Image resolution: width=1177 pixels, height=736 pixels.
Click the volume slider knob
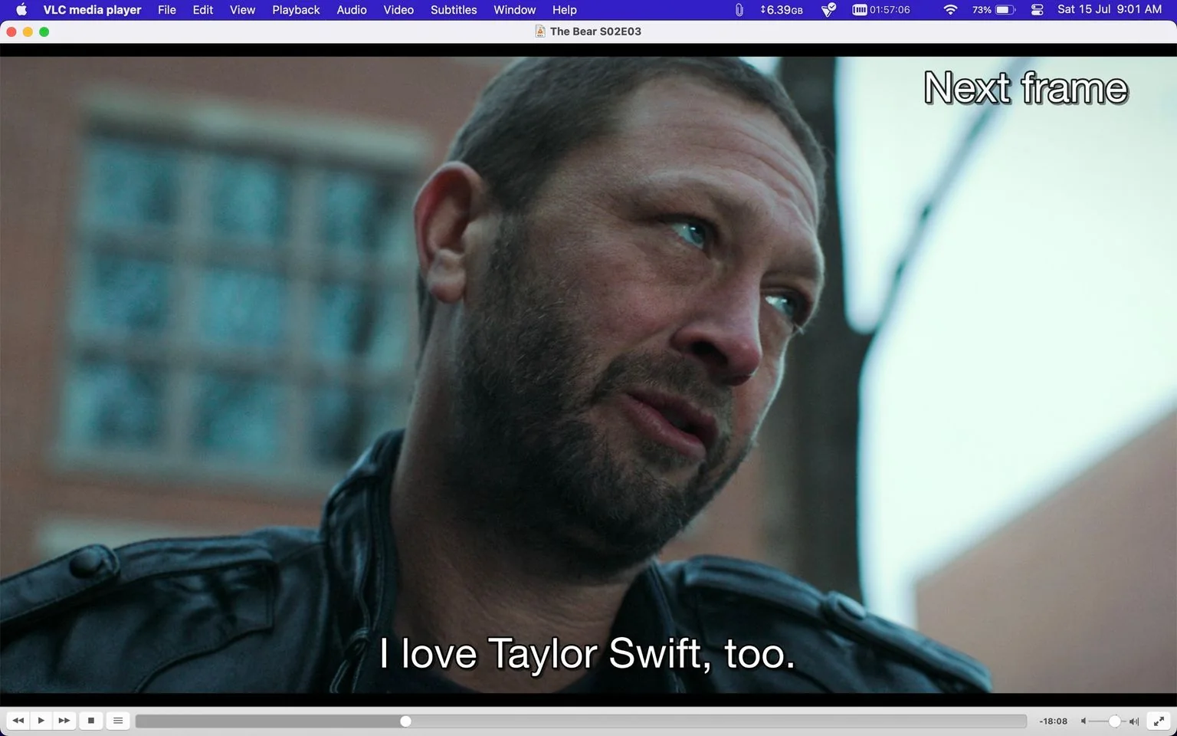click(x=1115, y=721)
